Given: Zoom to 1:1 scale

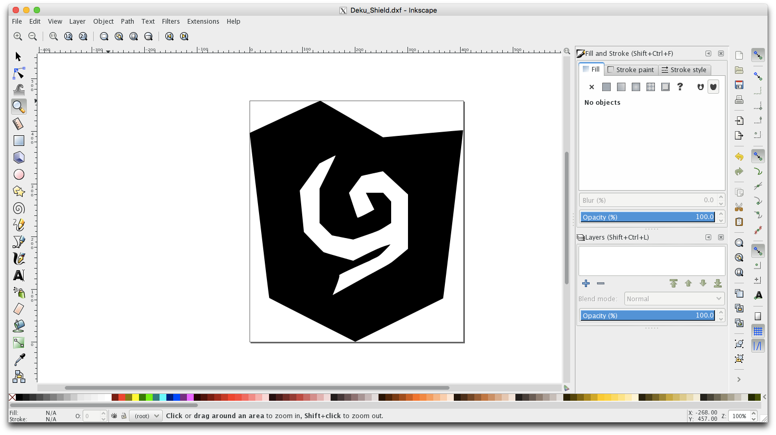Looking at the screenshot, I should pyautogui.click(x=53, y=36).
